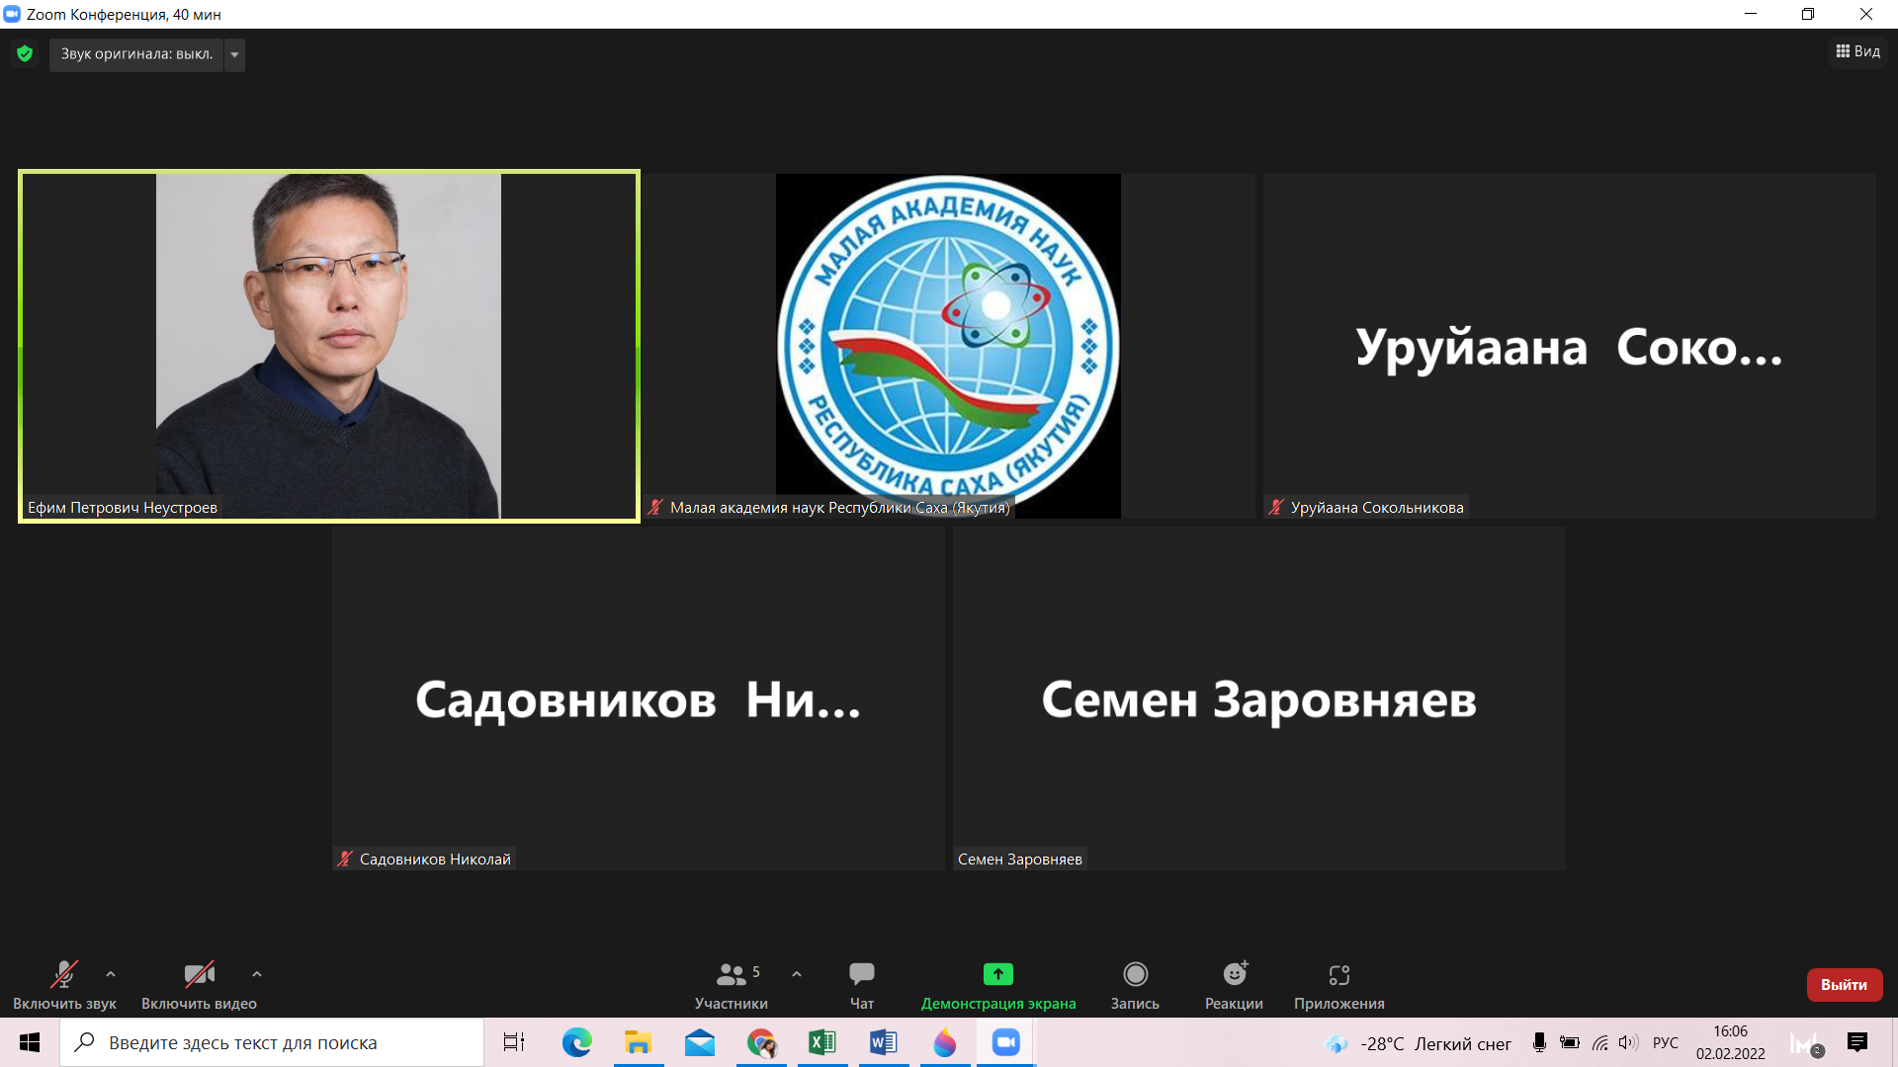This screenshot has height=1067, width=1898.
Task: Expand video options arrow next to camera
Action: (257, 974)
